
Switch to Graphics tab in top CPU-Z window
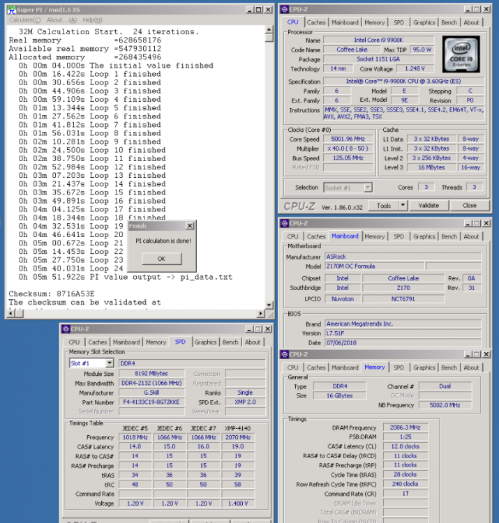point(424,22)
